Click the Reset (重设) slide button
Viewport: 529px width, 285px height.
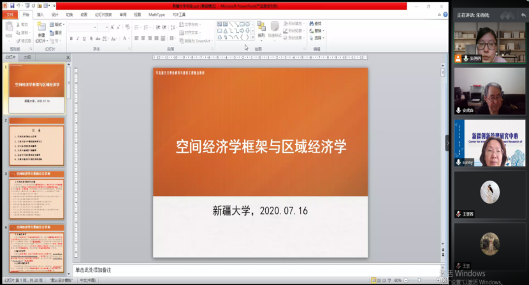coord(56,32)
